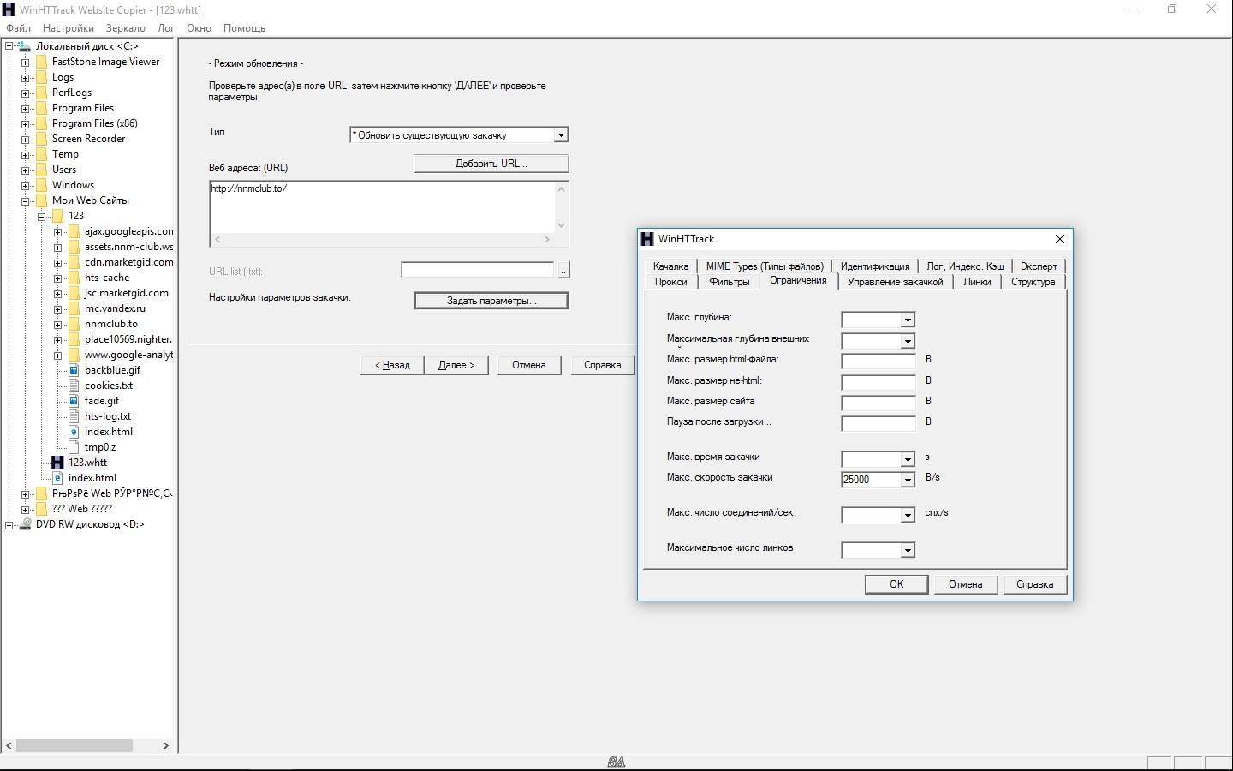The height and width of the screenshot is (771, 1233).
Task: Click the Добавить URL... button
Action: pyautogui.click(x=491, y=164)
